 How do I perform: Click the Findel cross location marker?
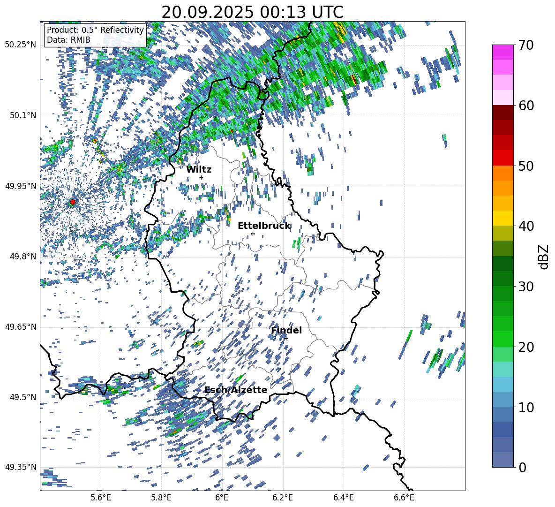[286, 339]
